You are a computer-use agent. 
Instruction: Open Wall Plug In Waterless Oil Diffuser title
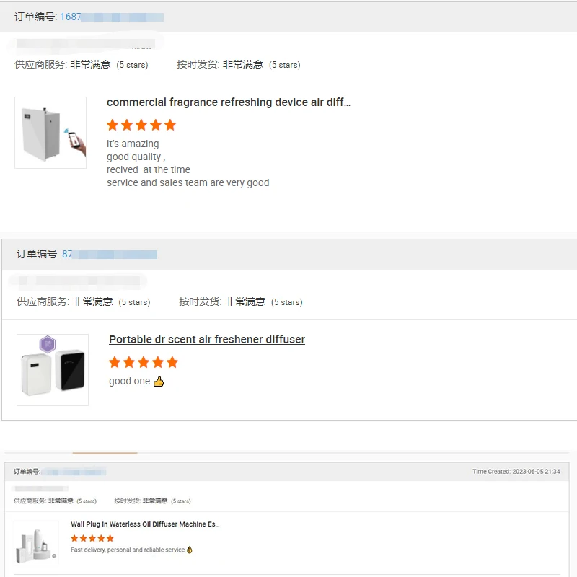click(x=145, y=524)
